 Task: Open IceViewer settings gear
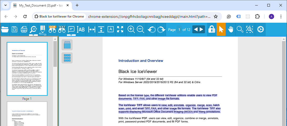pyautogui.click(x=260, y=29)
